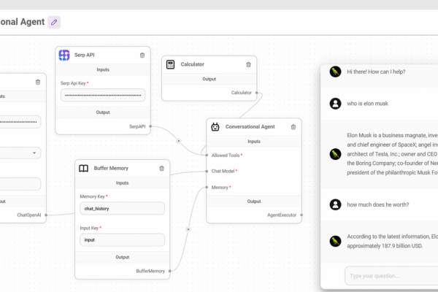
Task: Click the trash icon on the Calculator node
Action: pyautogui.click(x=248, y=64)
